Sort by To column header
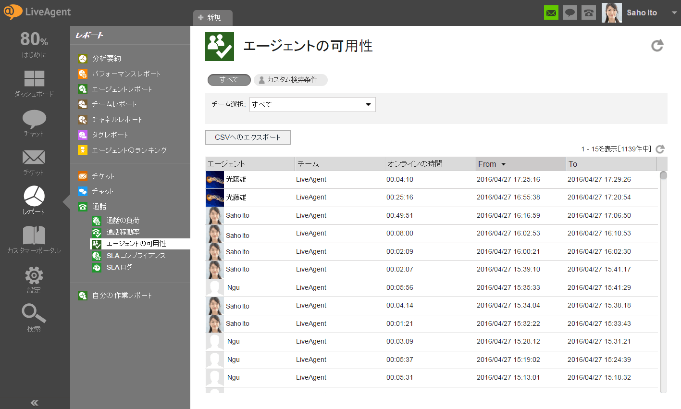 point(611,164)
